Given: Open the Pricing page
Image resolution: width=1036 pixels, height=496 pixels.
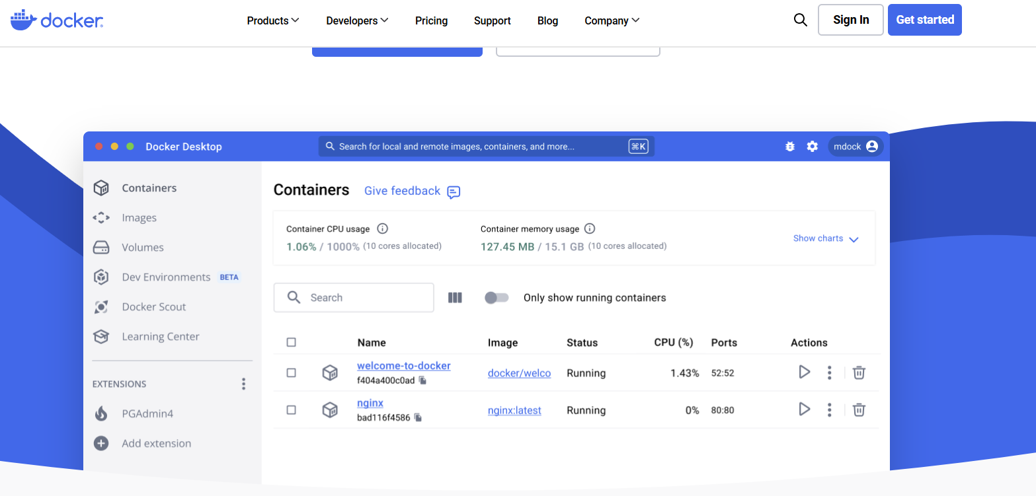Looking at the screenshot, I should click(432, 20).
